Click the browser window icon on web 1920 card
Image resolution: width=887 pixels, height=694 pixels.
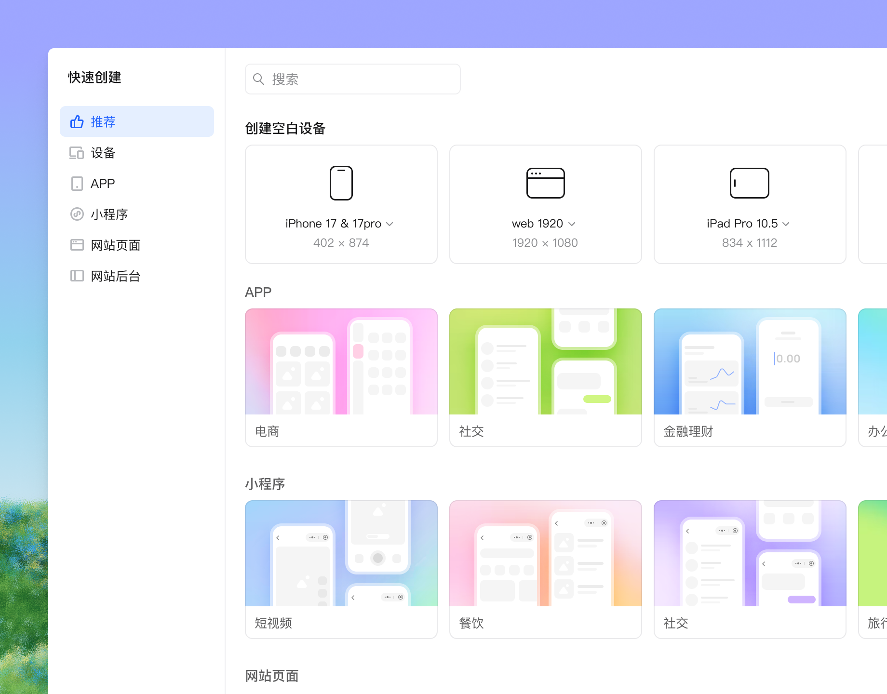coord(545,183)
